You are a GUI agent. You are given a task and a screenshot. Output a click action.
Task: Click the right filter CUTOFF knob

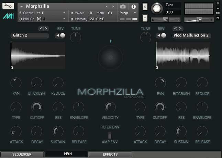[160, 107]
